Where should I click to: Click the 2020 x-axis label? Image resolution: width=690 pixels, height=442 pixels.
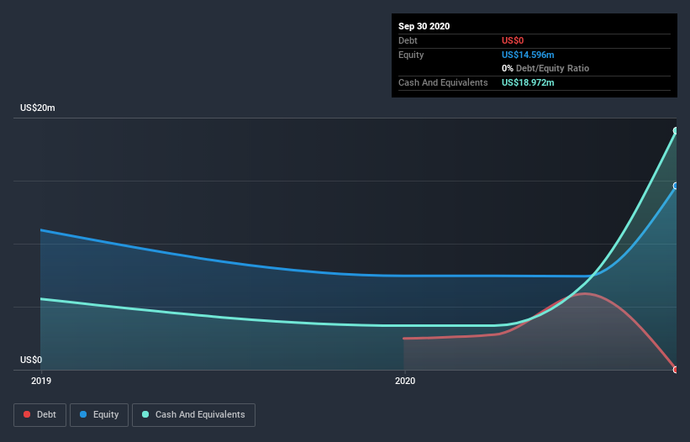point(405,381)
